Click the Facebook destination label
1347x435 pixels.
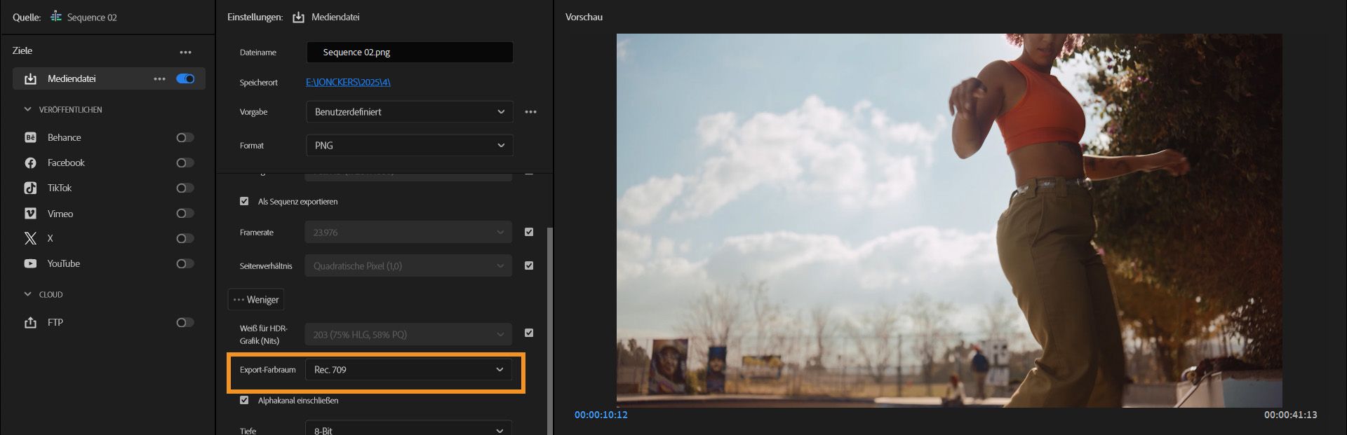coord(66,163)
